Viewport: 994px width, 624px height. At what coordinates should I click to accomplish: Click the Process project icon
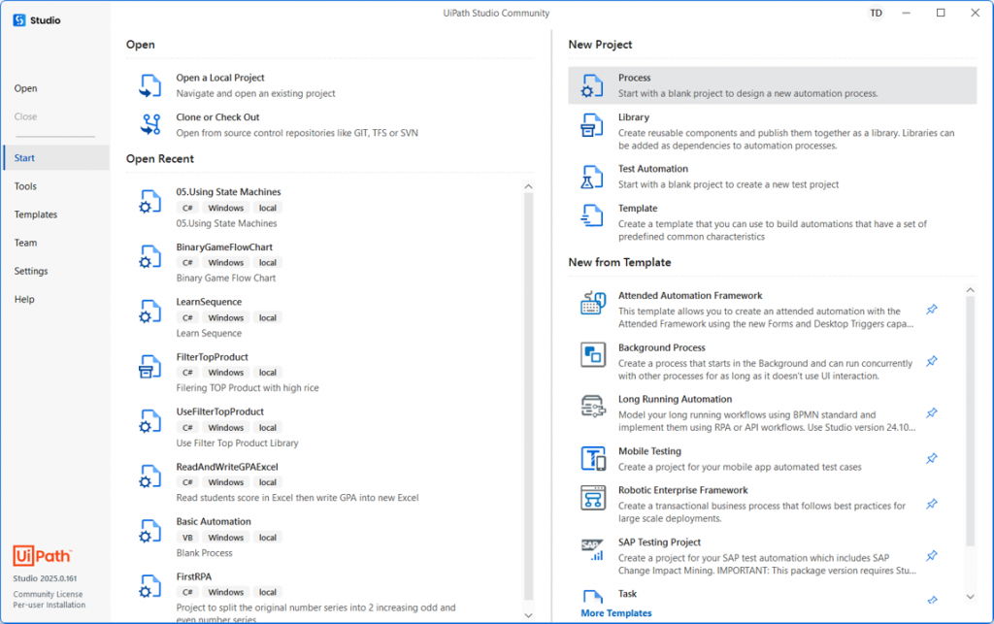pyautogui.click(x=592, y=85)
